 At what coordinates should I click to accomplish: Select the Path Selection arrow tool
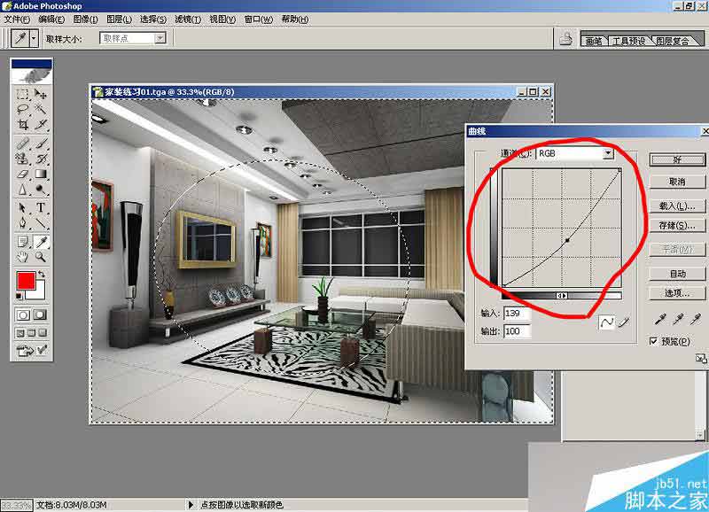[x=22, y=207]
